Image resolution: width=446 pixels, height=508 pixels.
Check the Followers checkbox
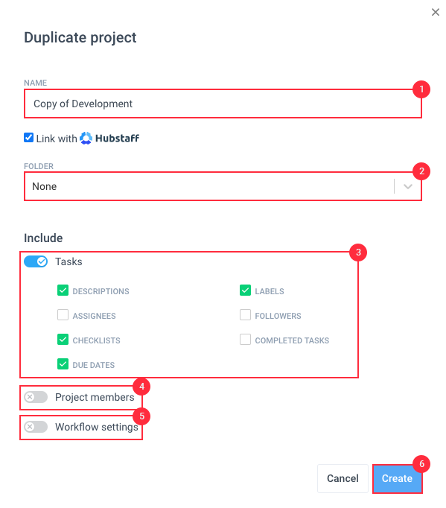coord(245,315)
